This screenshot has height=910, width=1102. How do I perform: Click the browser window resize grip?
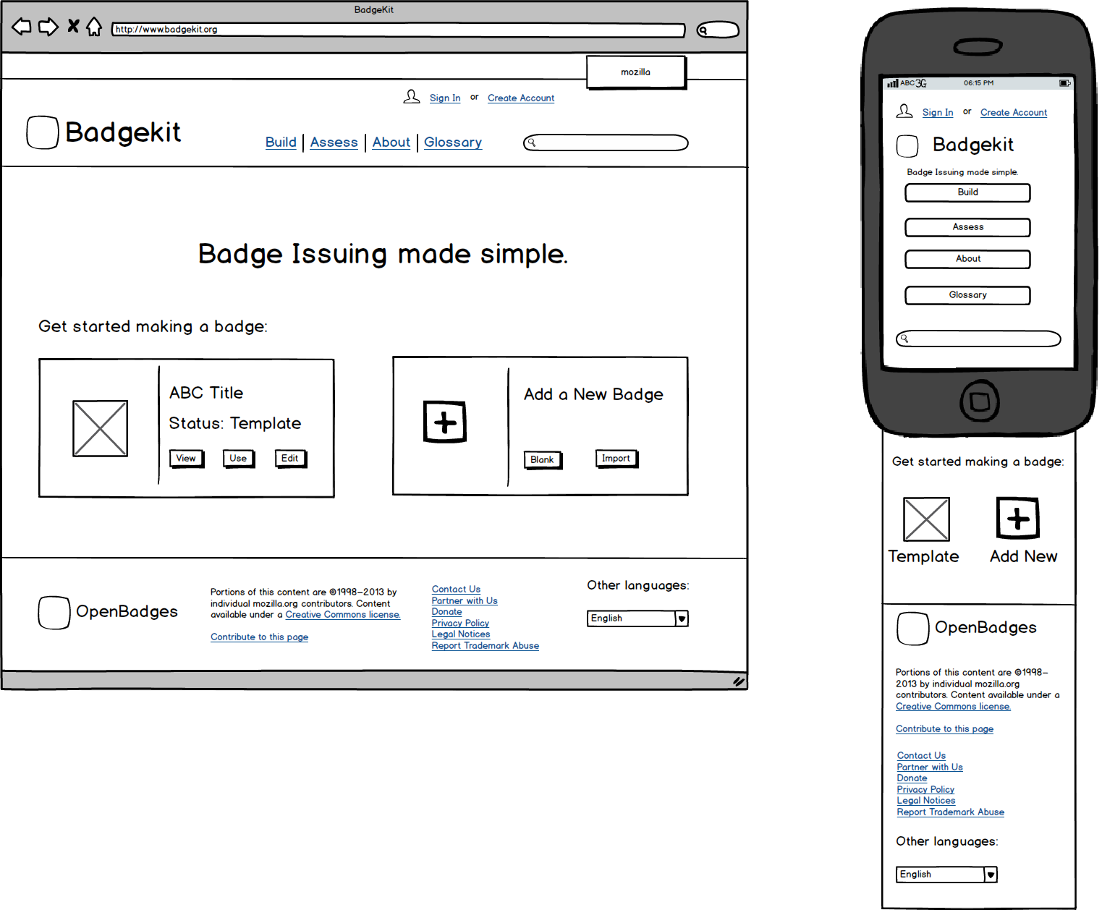(x=739, y=681)
